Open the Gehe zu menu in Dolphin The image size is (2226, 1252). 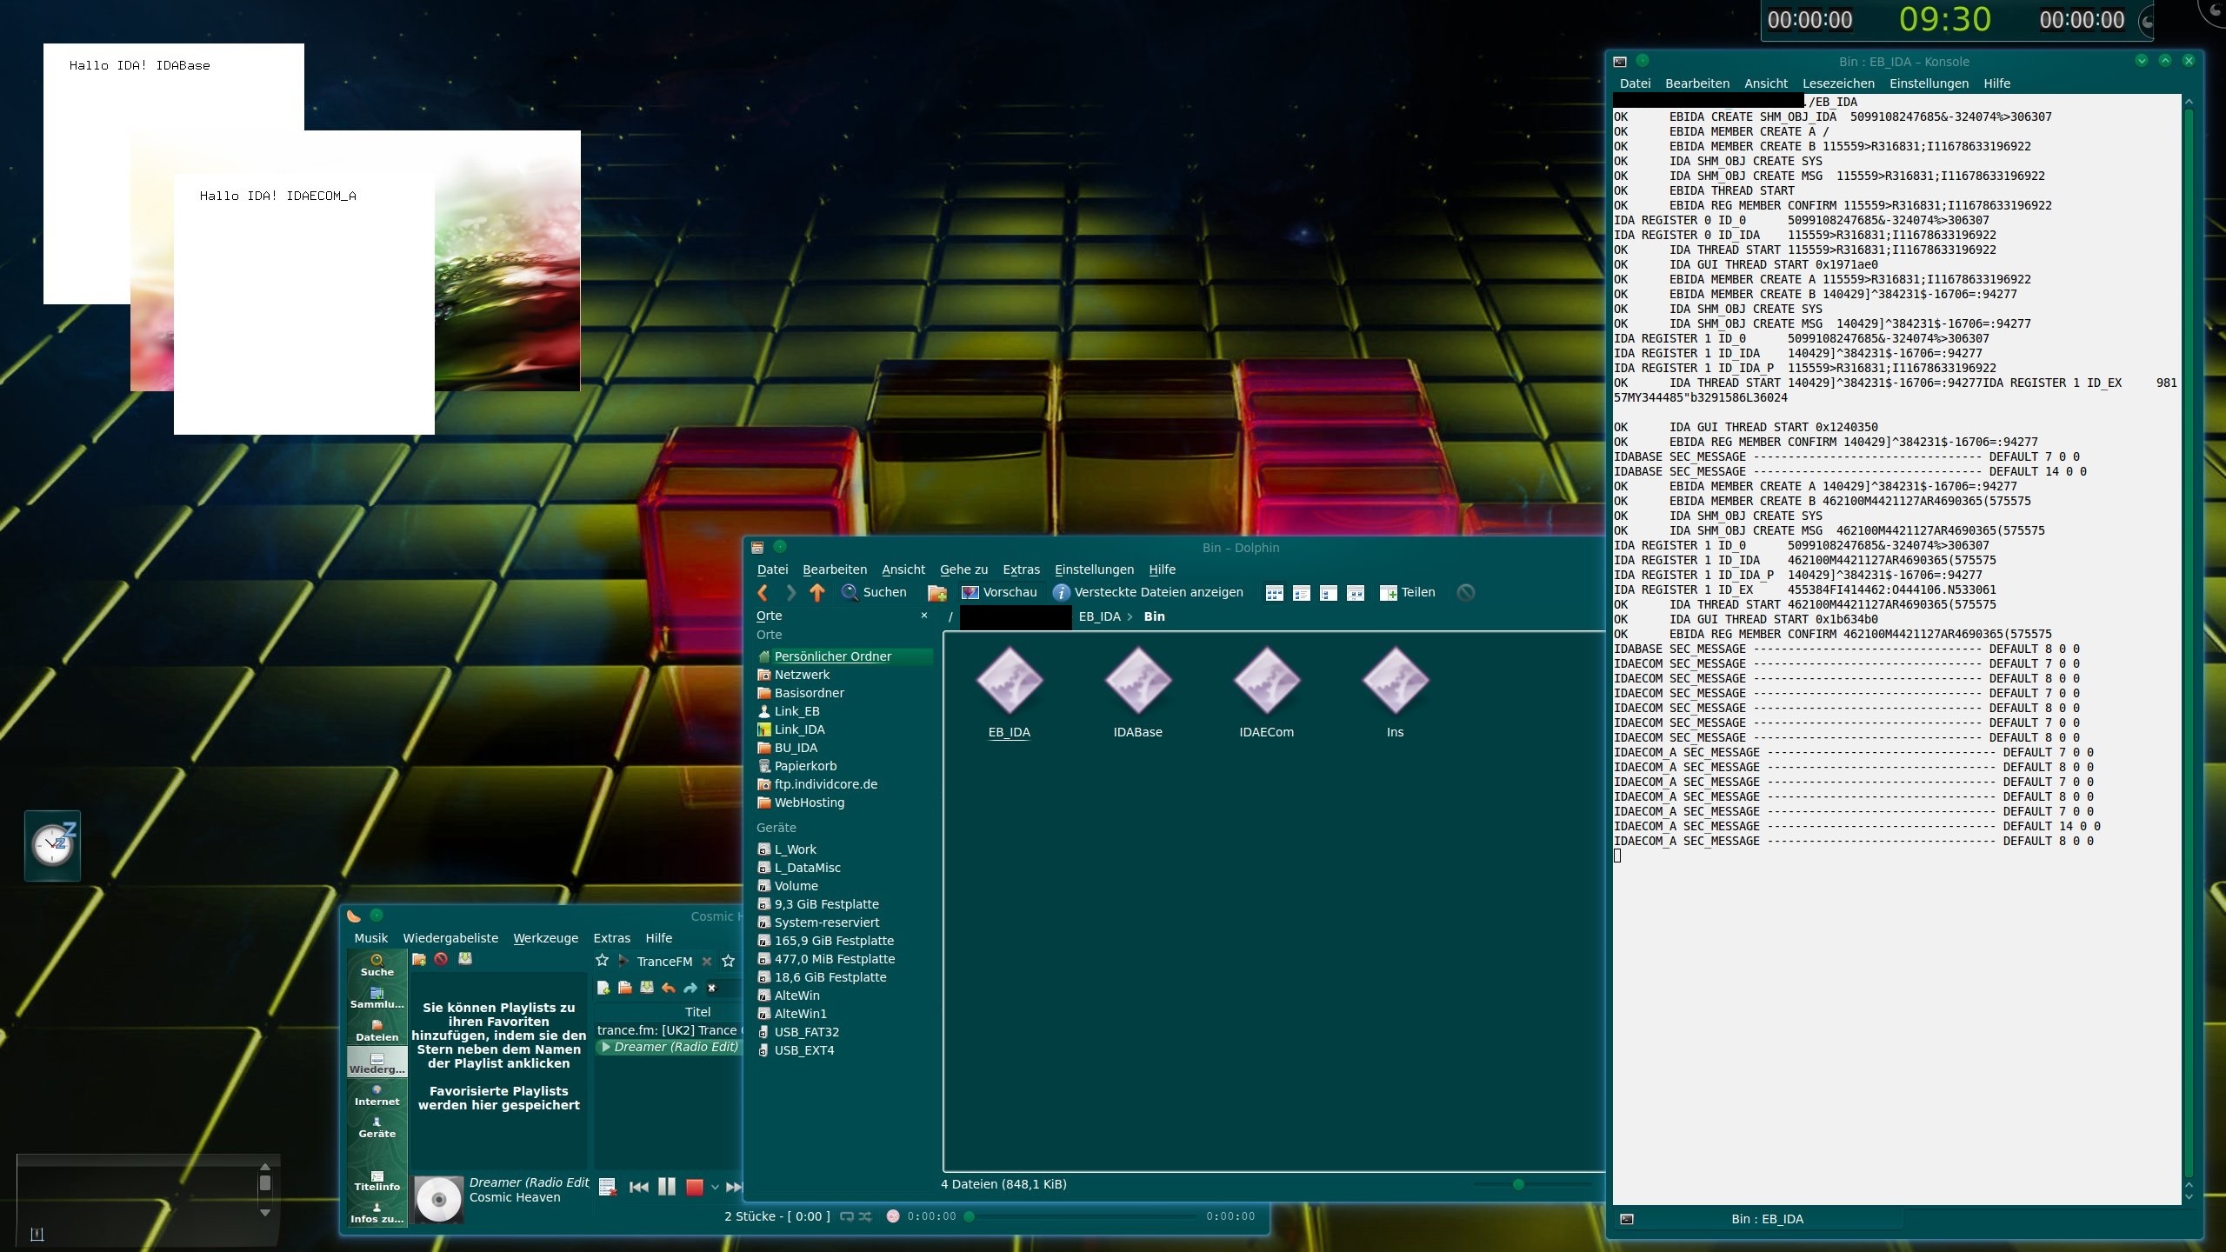click(963, 569)
